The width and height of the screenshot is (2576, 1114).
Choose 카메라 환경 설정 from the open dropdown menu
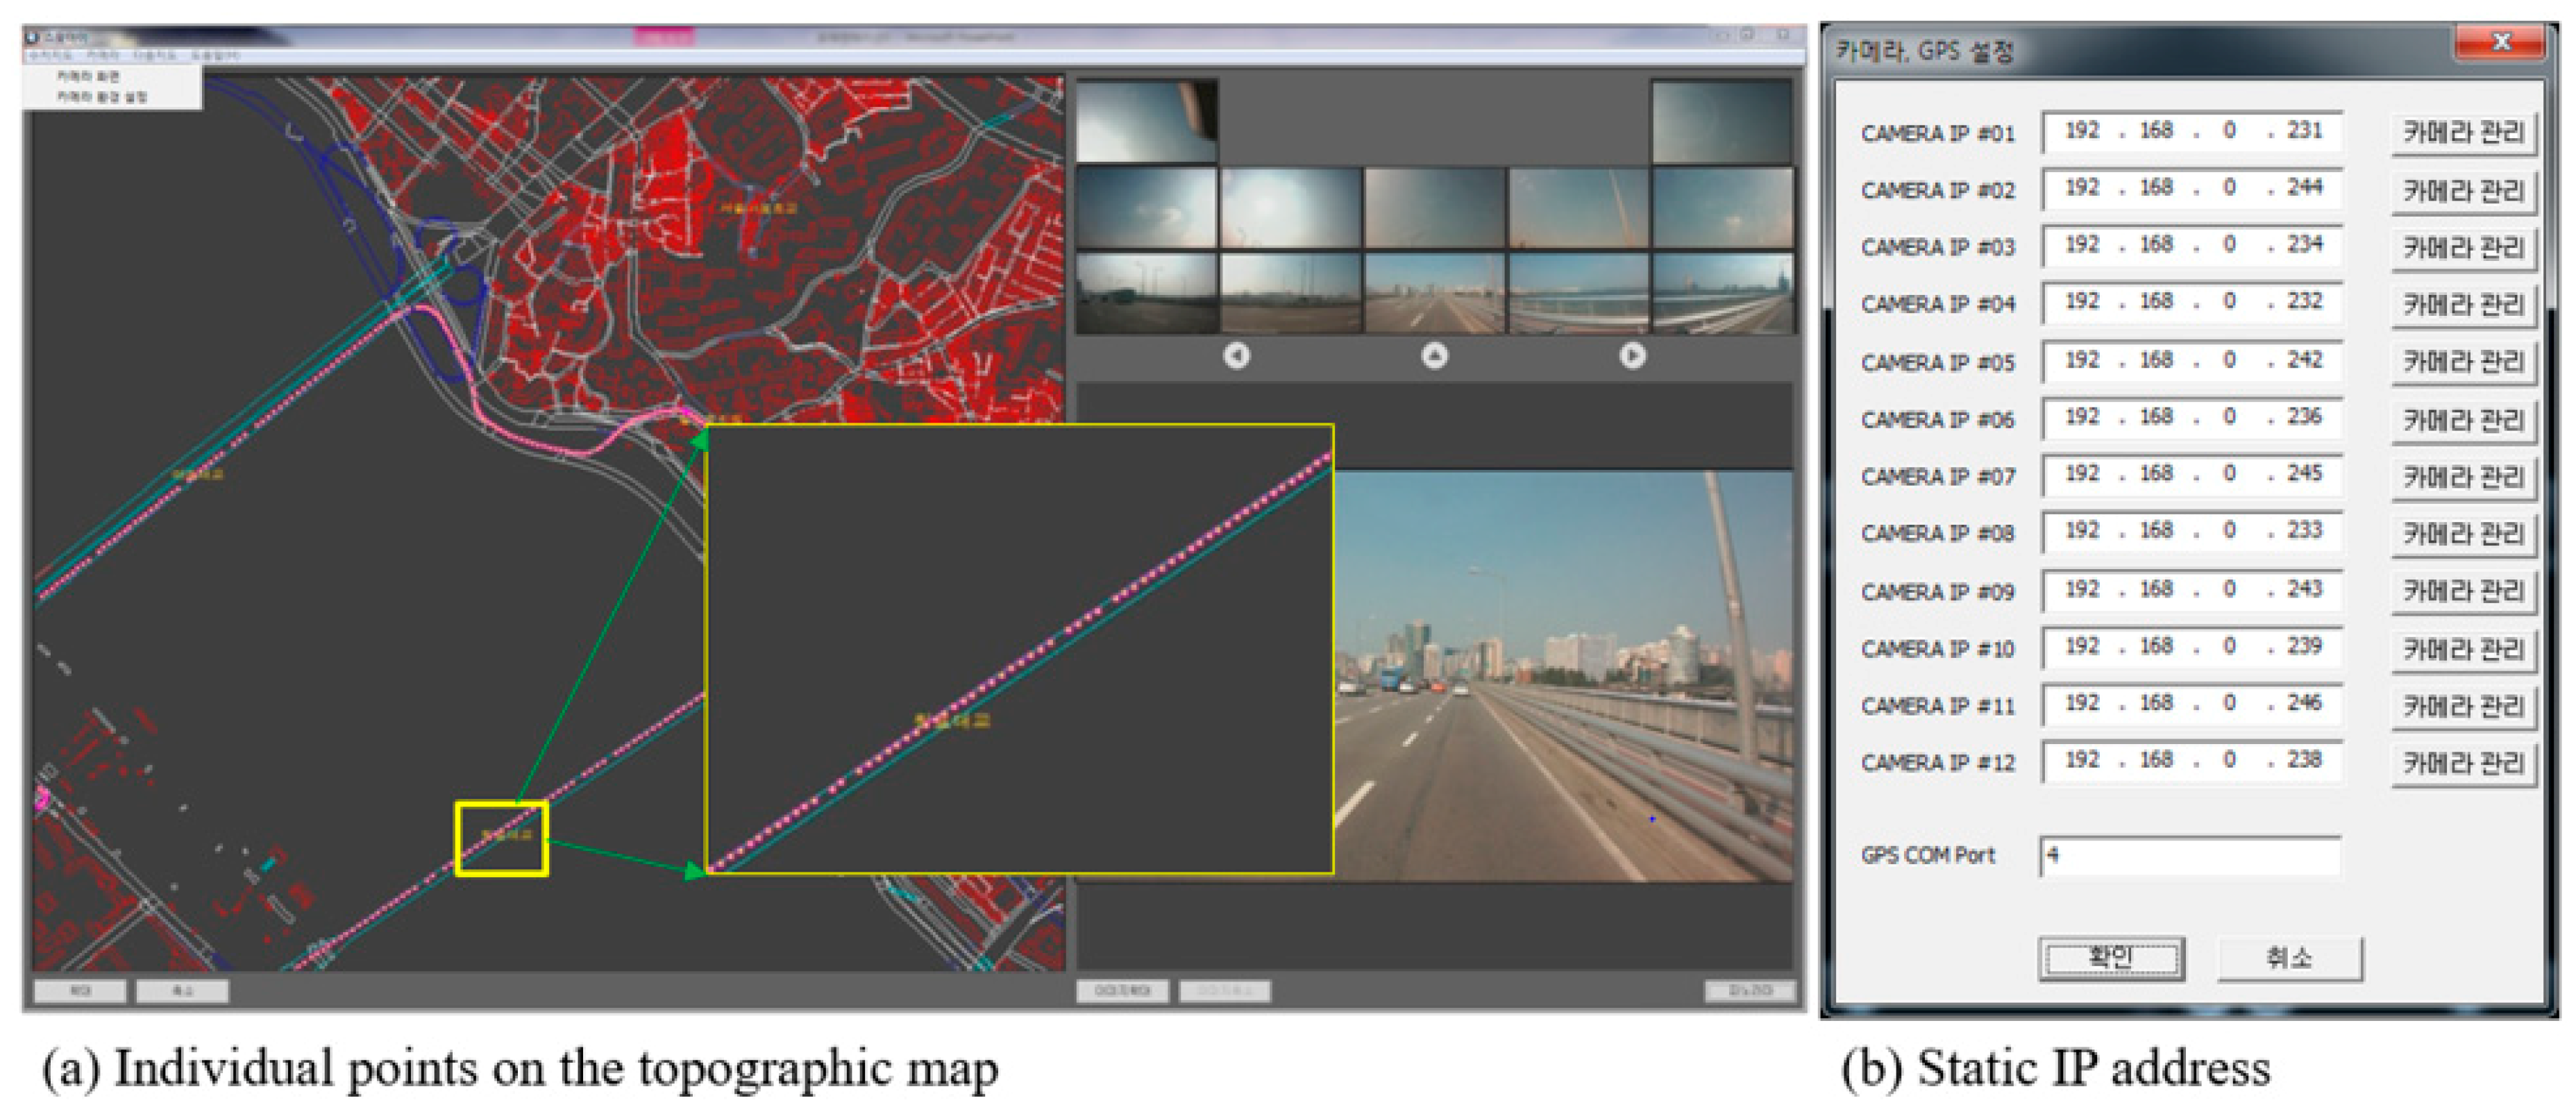click(x=101, y=97)
